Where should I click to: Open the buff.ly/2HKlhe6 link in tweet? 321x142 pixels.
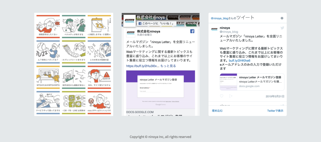(x=239, y=61)
